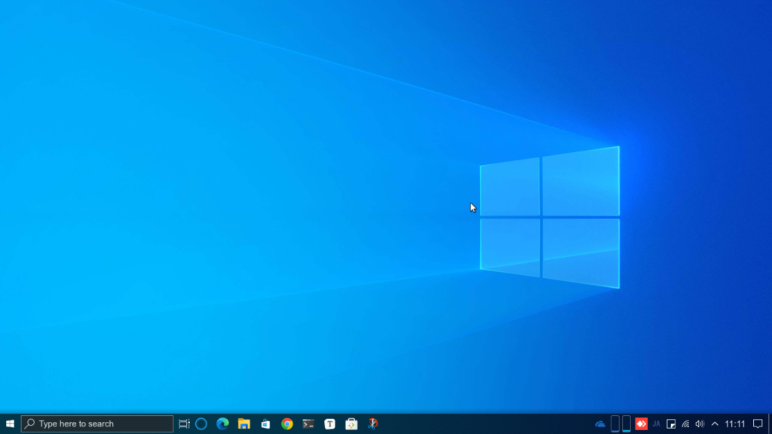Screen dimensions: 772x434
Task: Open the Windows Start menu
Action: [x=10, y=423]
